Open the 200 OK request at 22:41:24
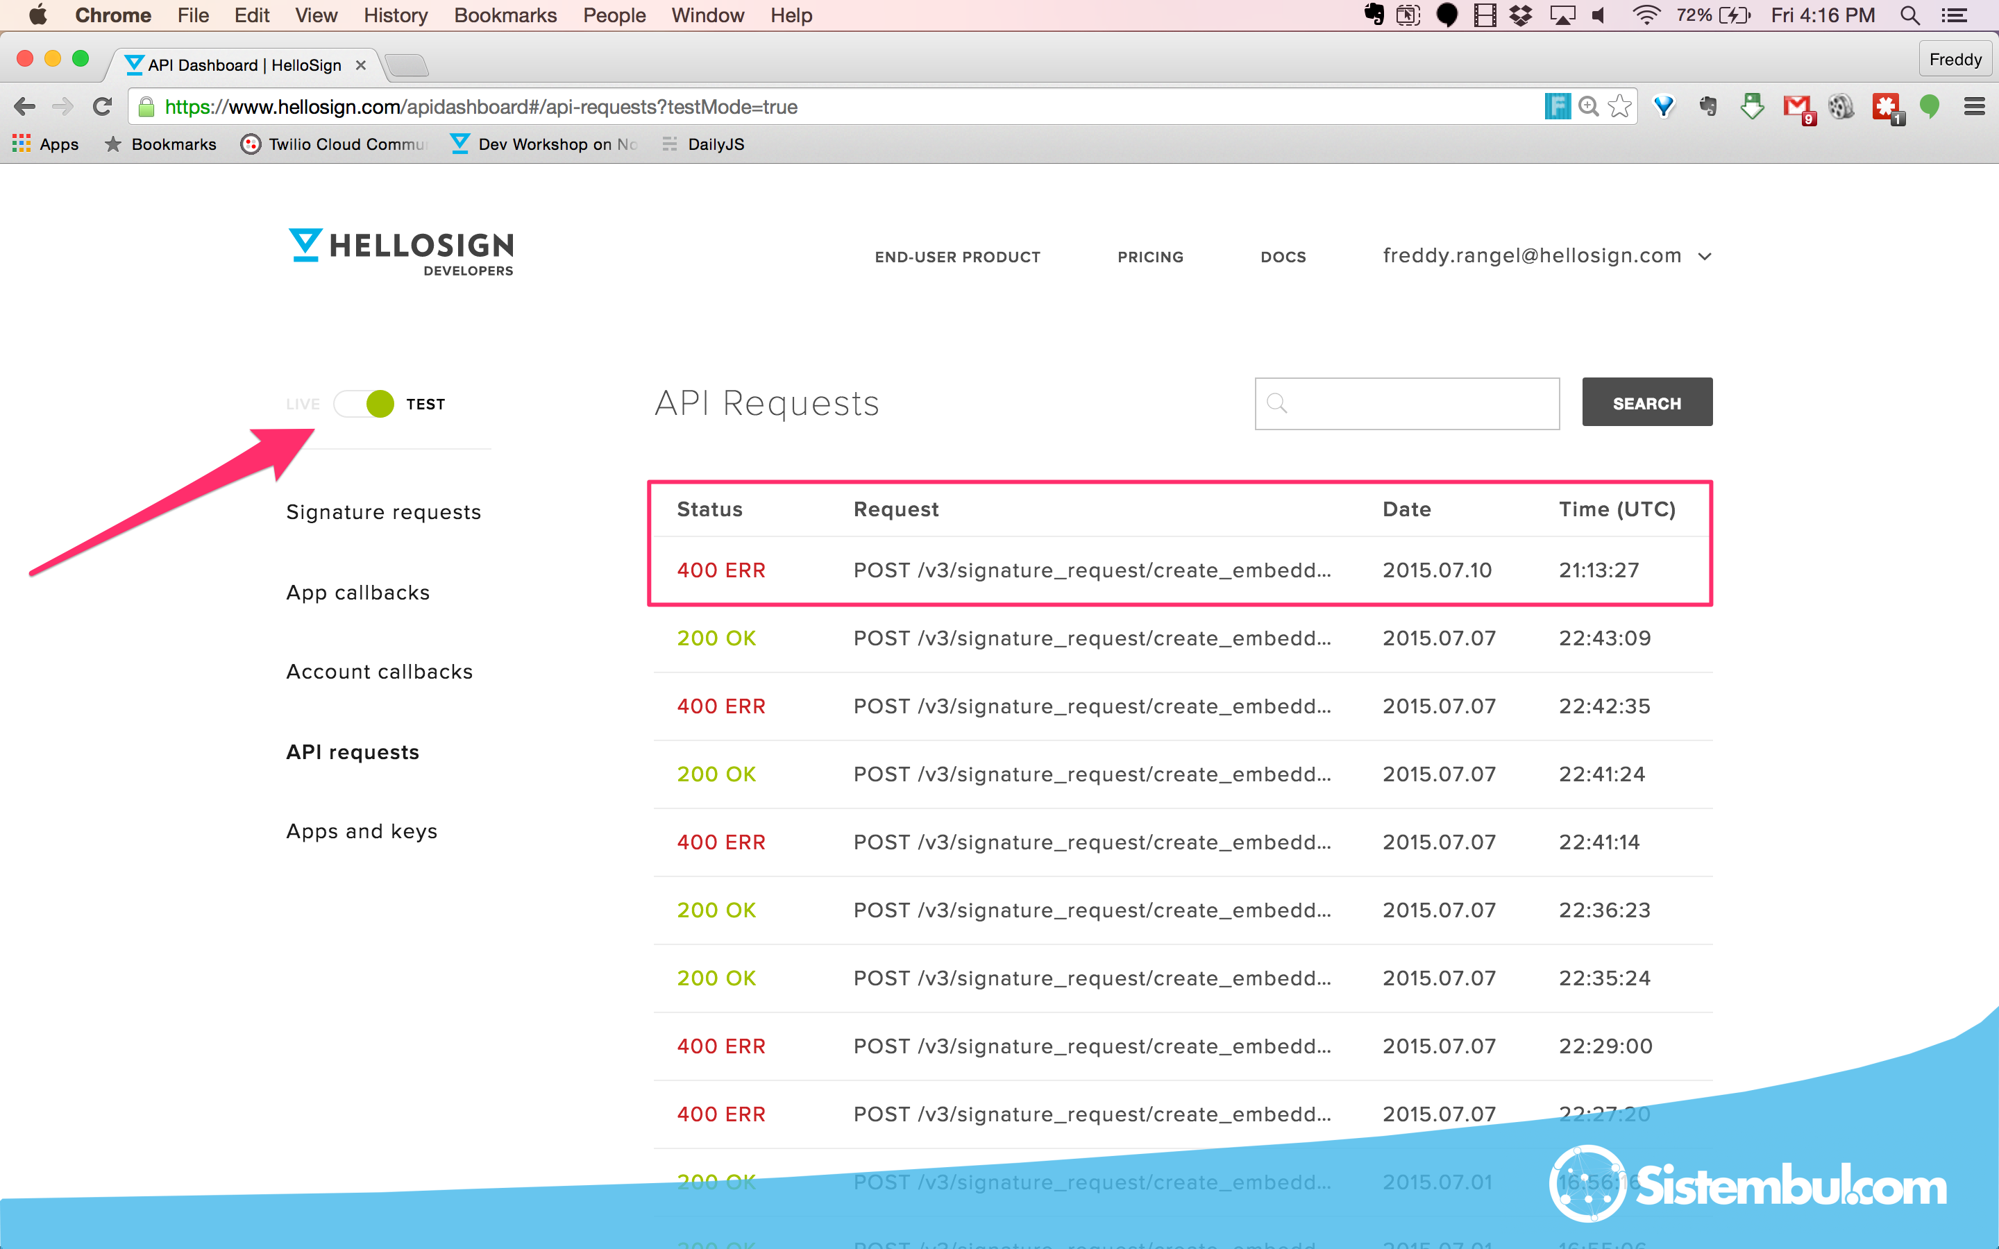The image size is (1999, 1249). 1183,774
